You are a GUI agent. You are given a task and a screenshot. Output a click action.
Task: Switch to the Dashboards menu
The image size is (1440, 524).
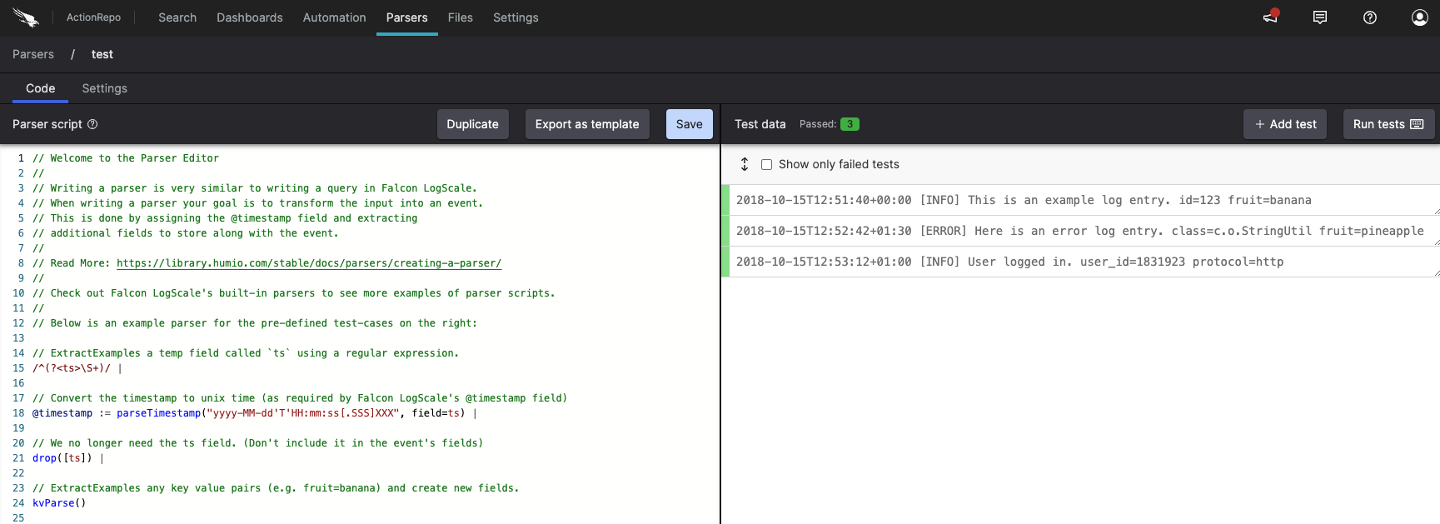[x=249, y=17]
